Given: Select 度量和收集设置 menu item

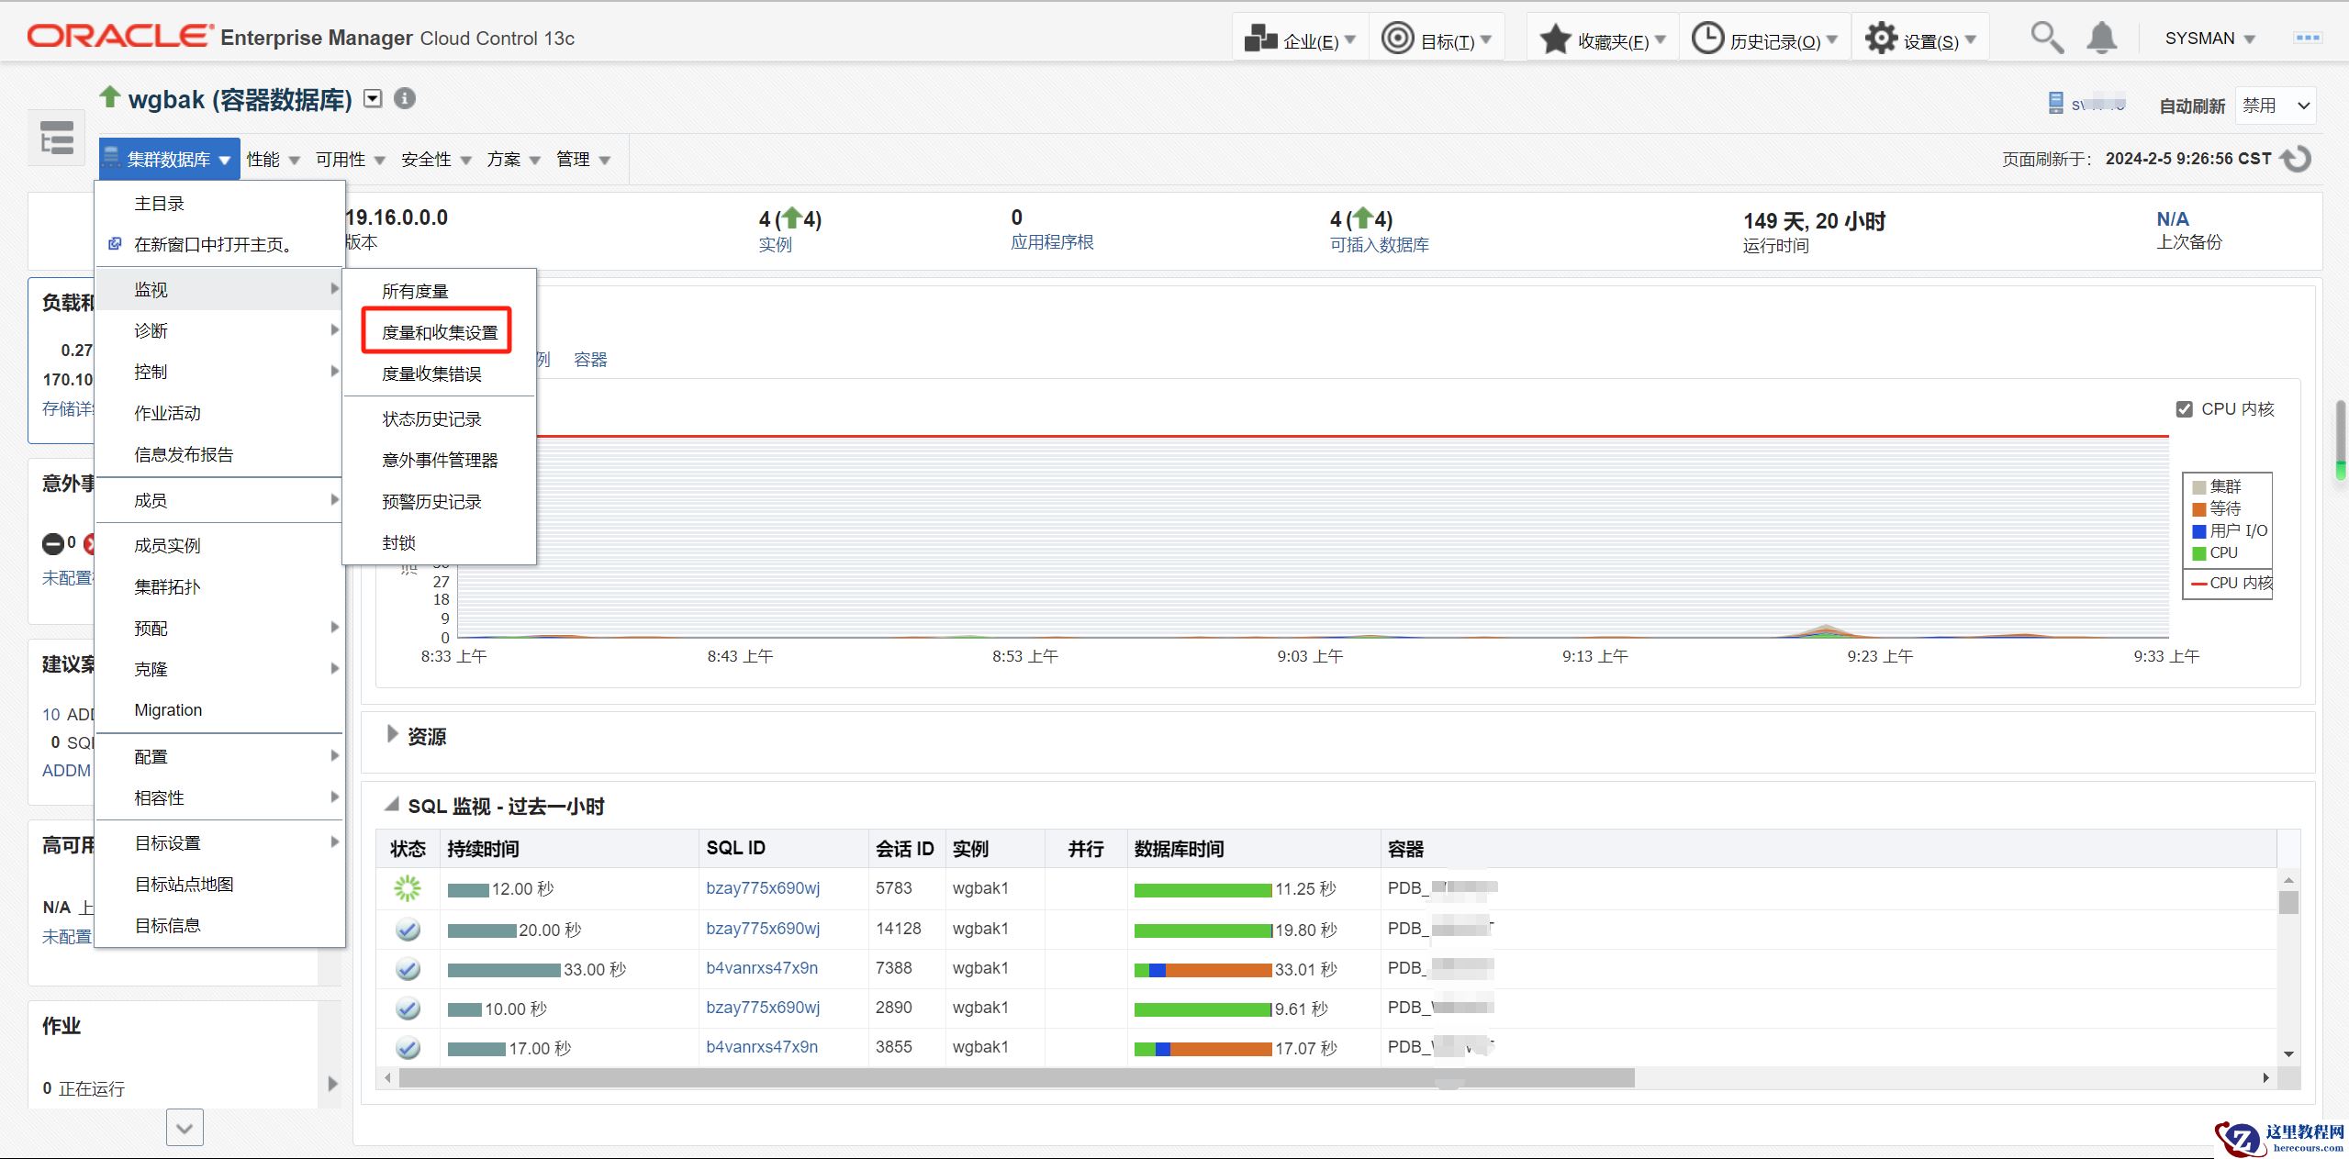Looking at the screenshot, I should click(x=440, y=332).
